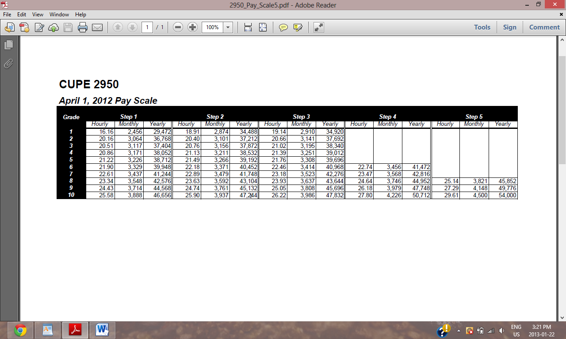566x339 pixels.
Task: Open the Edit menu
Action: pyautogui.click(x=22, y=15)
